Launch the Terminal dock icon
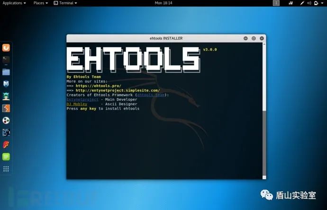 click(6, 60)
